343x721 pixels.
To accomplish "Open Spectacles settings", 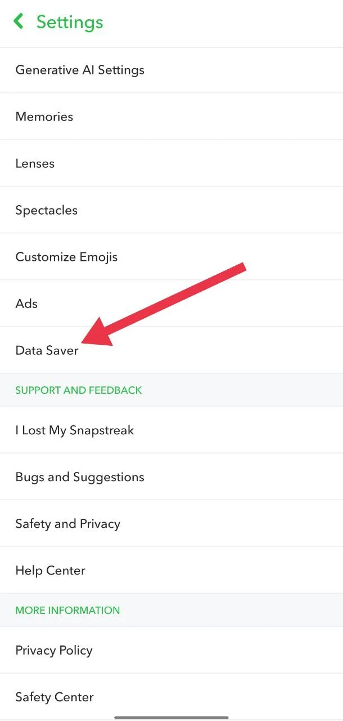I will point(47,211).
